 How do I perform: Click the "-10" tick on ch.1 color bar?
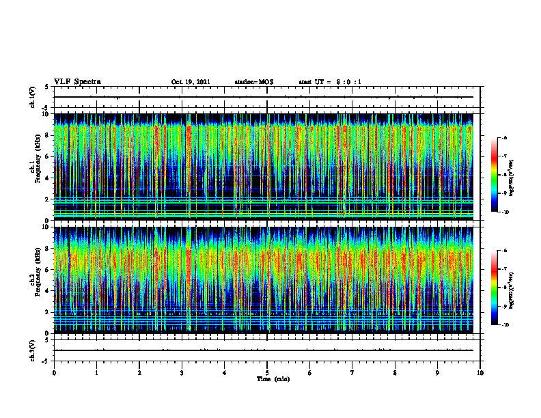tap(505, 212)
